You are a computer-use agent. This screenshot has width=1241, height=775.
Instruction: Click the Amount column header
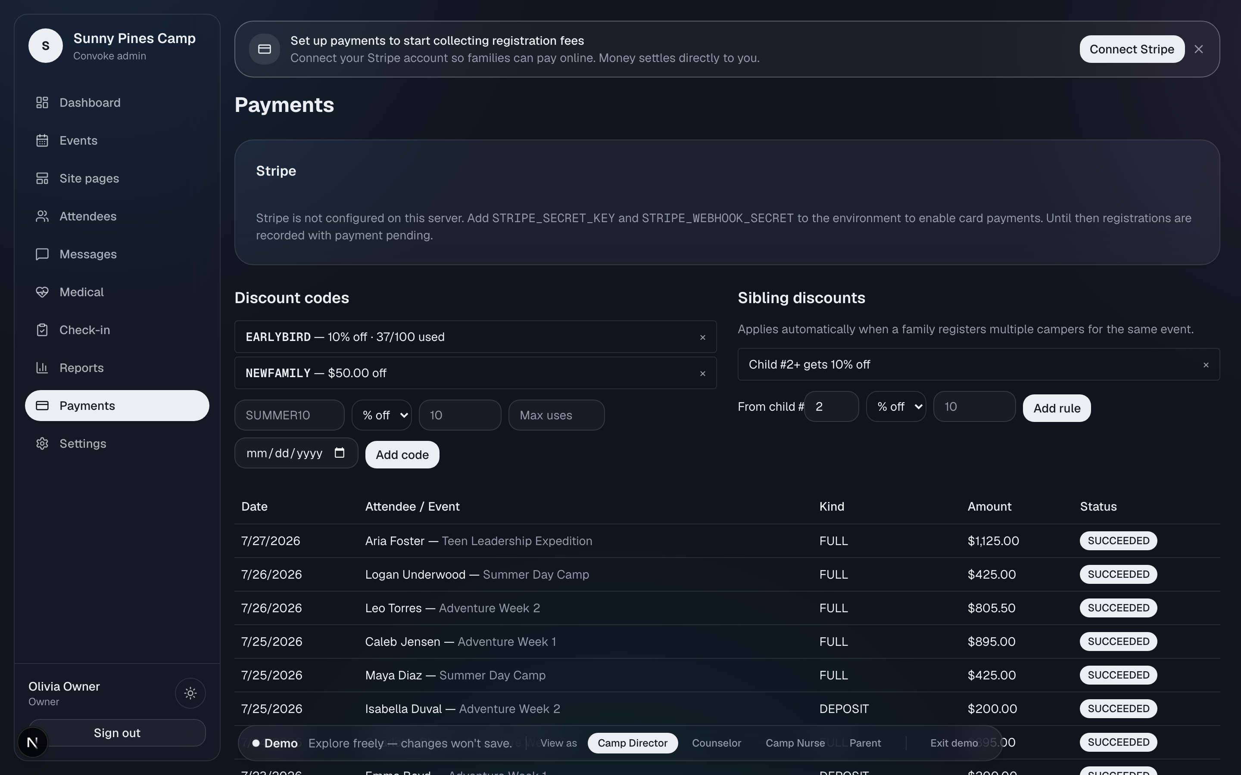(x=989, y=507)
